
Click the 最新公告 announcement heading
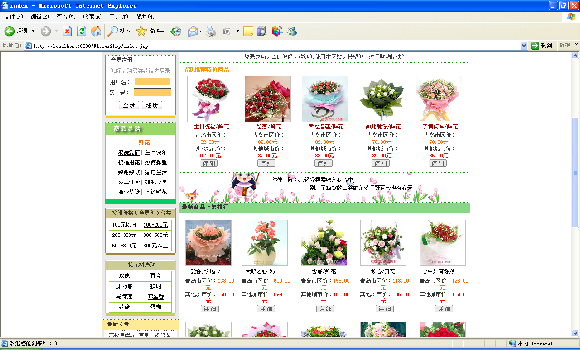118,324
